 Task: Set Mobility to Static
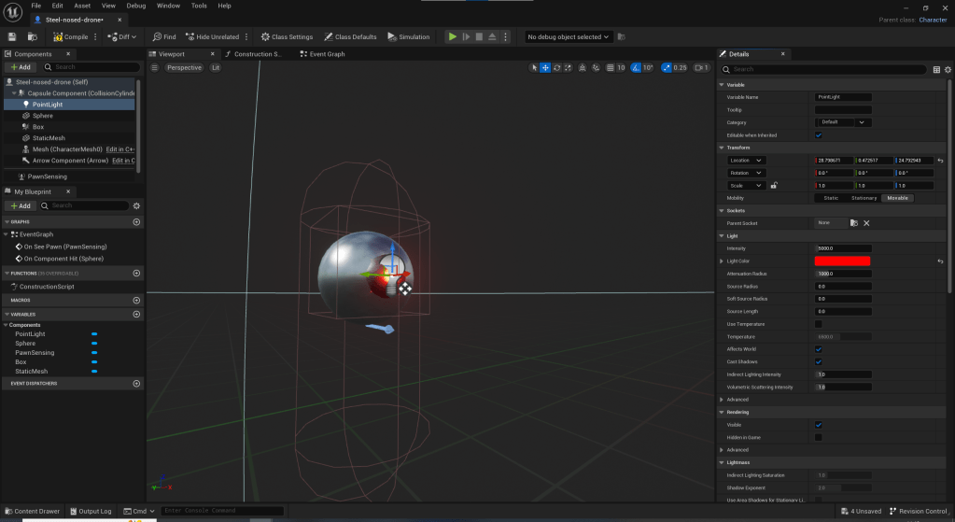831,198
